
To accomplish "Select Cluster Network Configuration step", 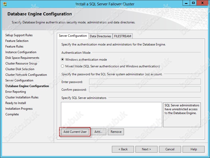I will (x=26, y=75).
